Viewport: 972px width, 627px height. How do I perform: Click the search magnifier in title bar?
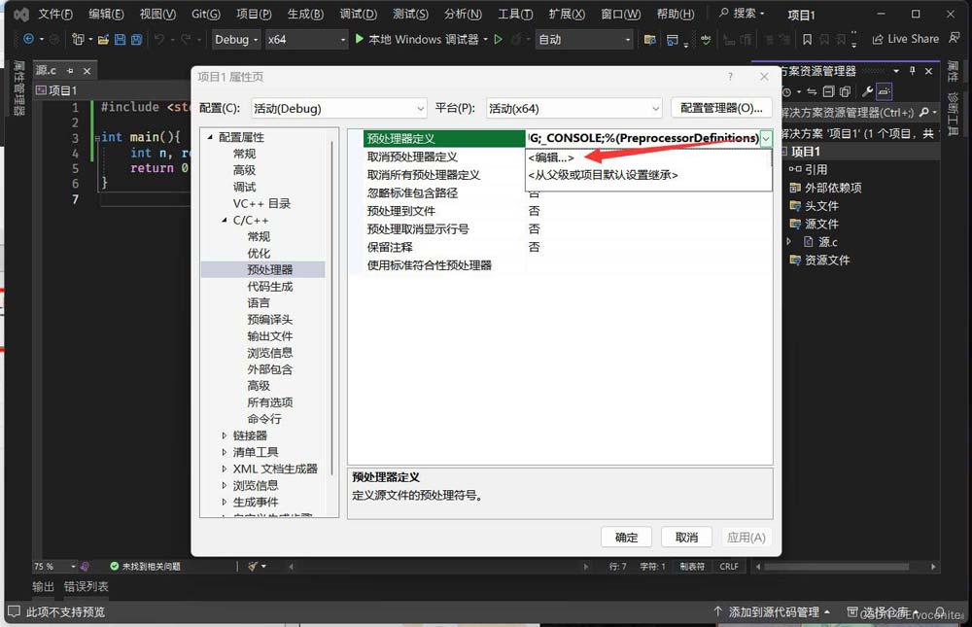click(723, 13)
